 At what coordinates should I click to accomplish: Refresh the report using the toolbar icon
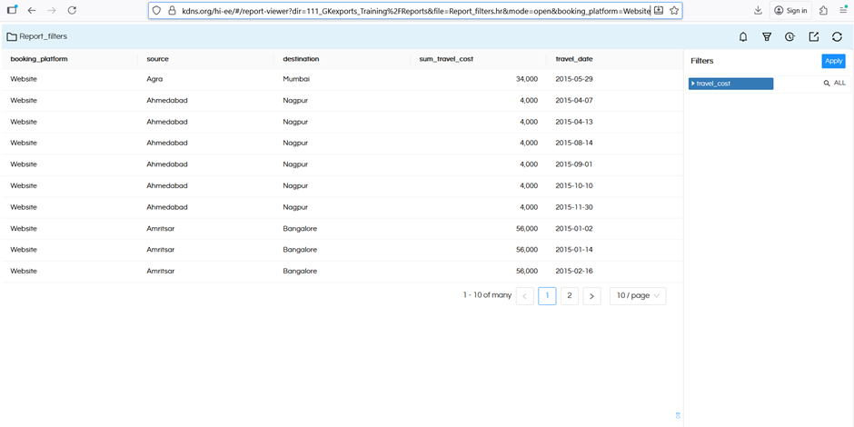tap(838, 37)
